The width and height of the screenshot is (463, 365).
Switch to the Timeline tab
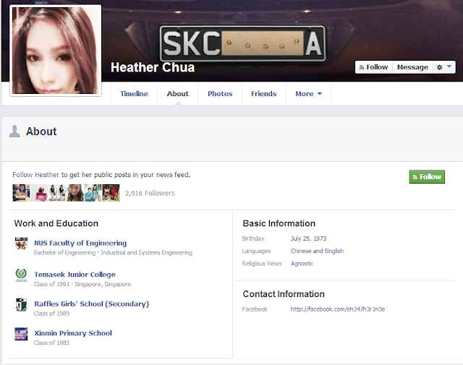click(x=134, y=94)
